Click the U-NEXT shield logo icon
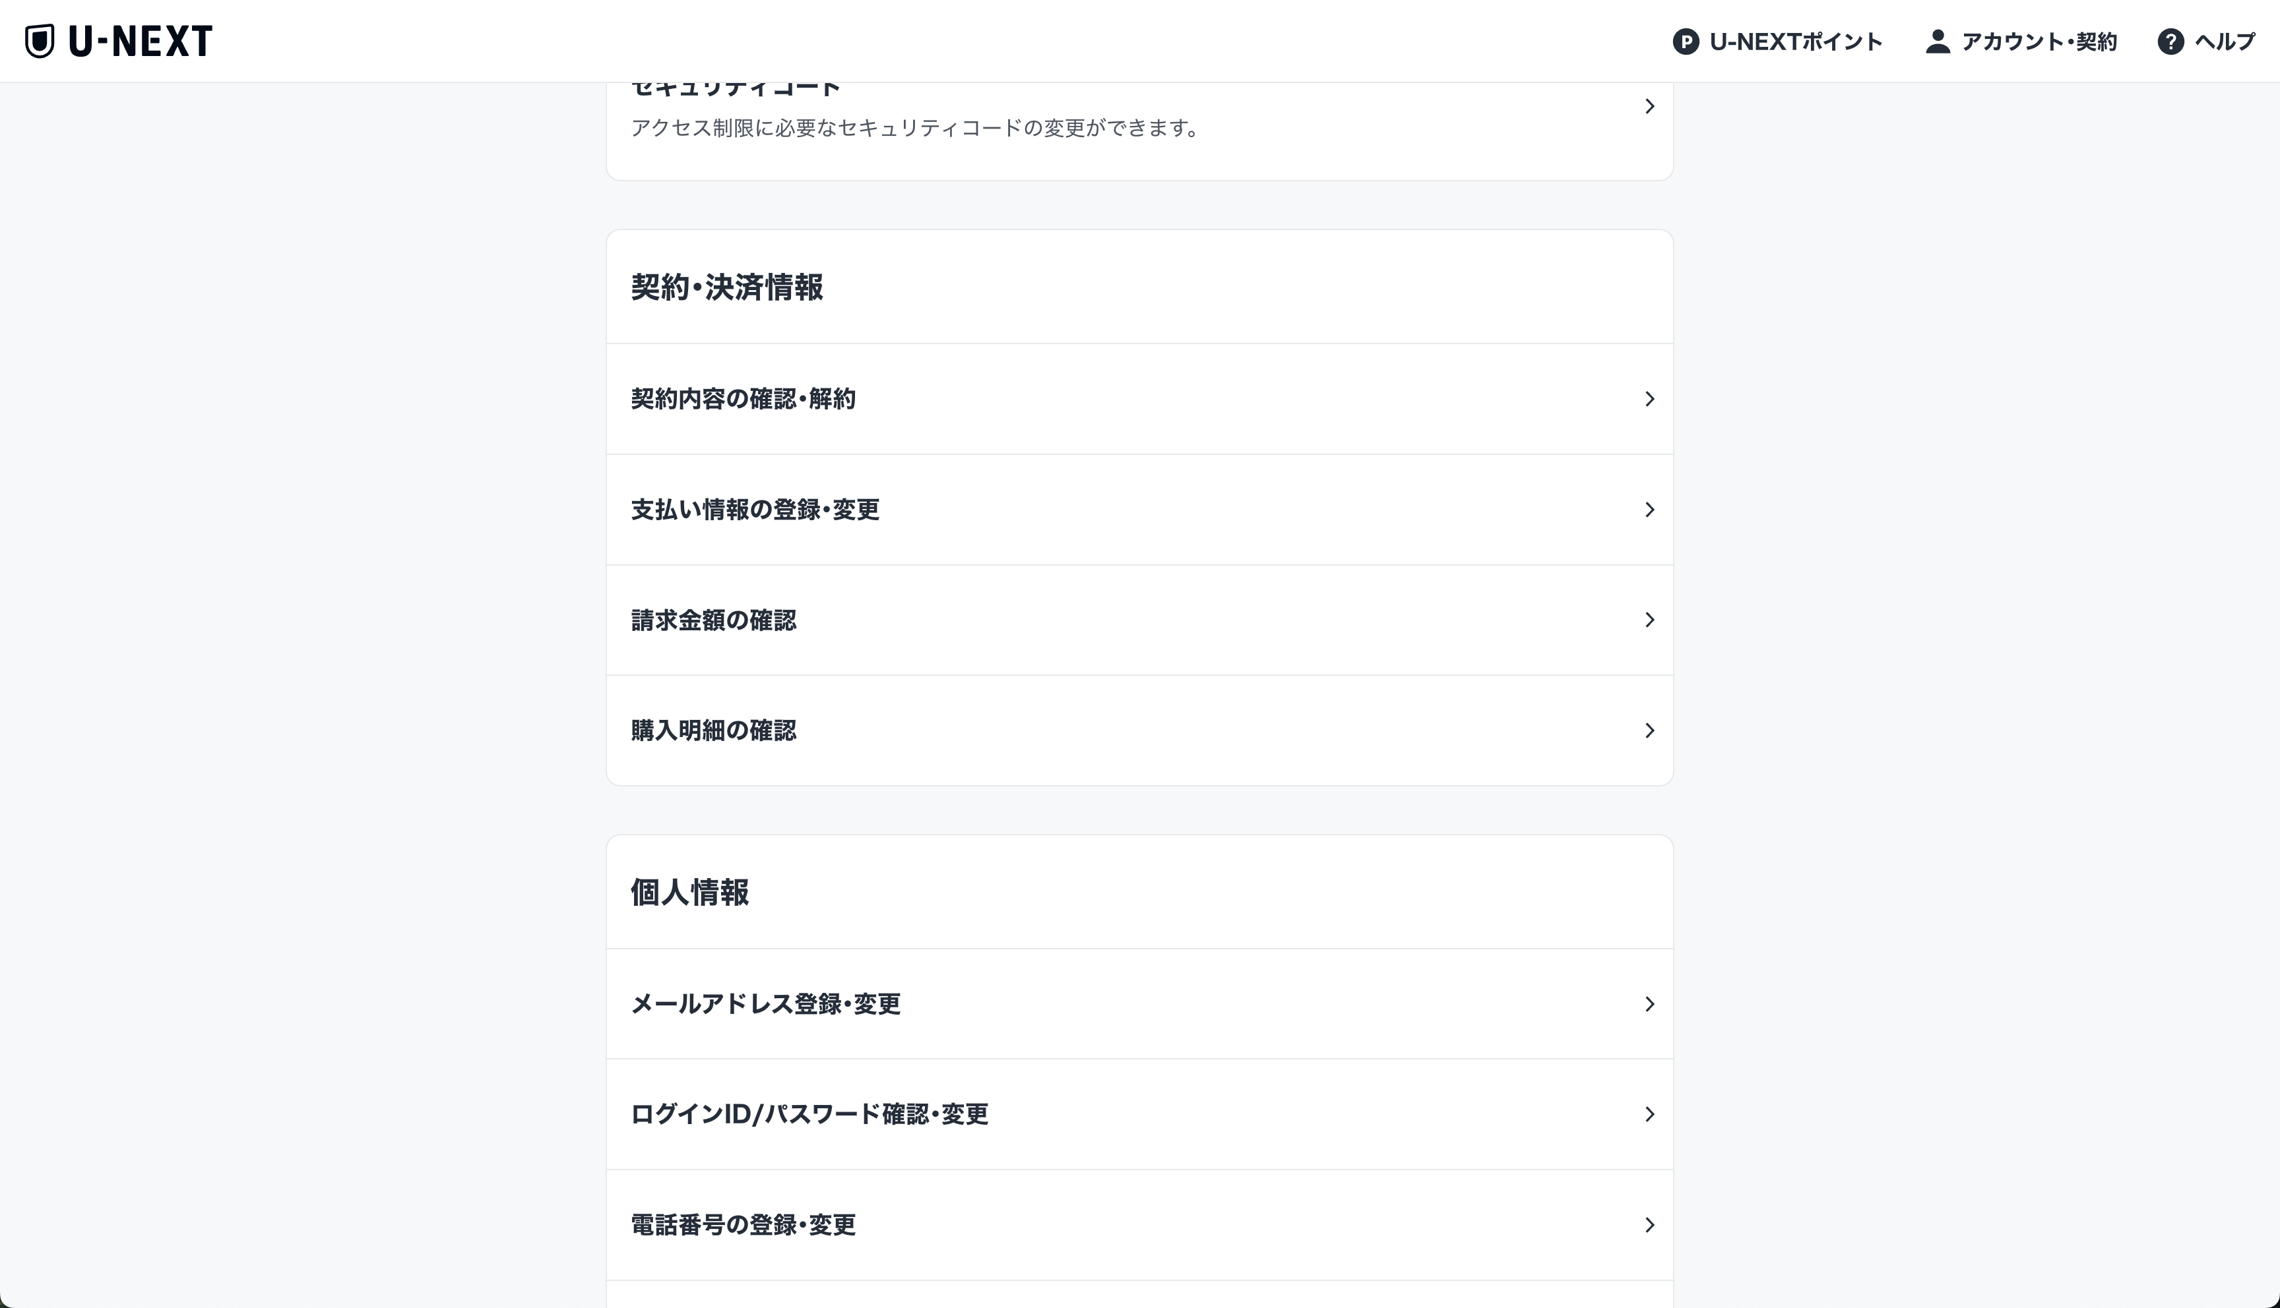2280x1308 pixels. click(x=40, y=42)
